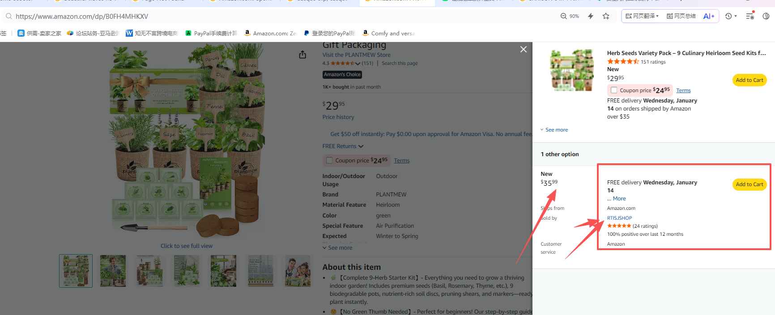Open the PayPal手续费计算 bookmark
This screenshot has width=775, height=315.
[x=211, y=33]
